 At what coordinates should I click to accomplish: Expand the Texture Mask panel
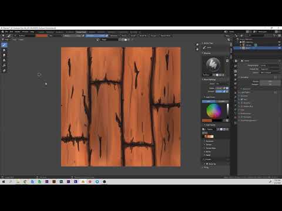(210, 148)
